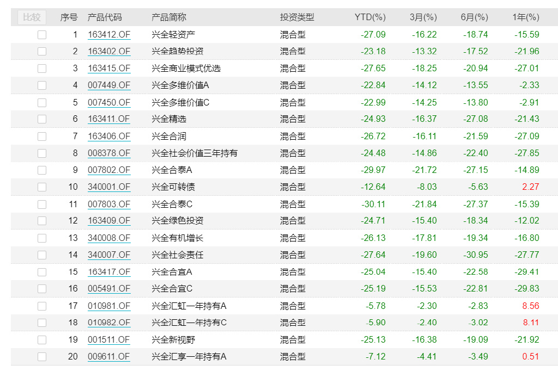Click the 产品简称 column header
This screenshot has width=558, height=378.
169,17
